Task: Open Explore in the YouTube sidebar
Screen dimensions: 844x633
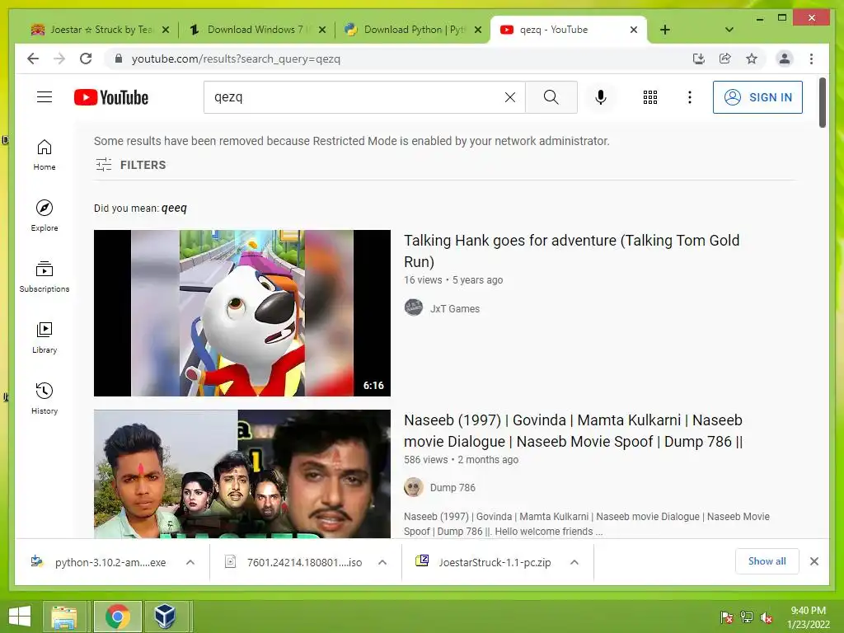Action: coord(45,215)
